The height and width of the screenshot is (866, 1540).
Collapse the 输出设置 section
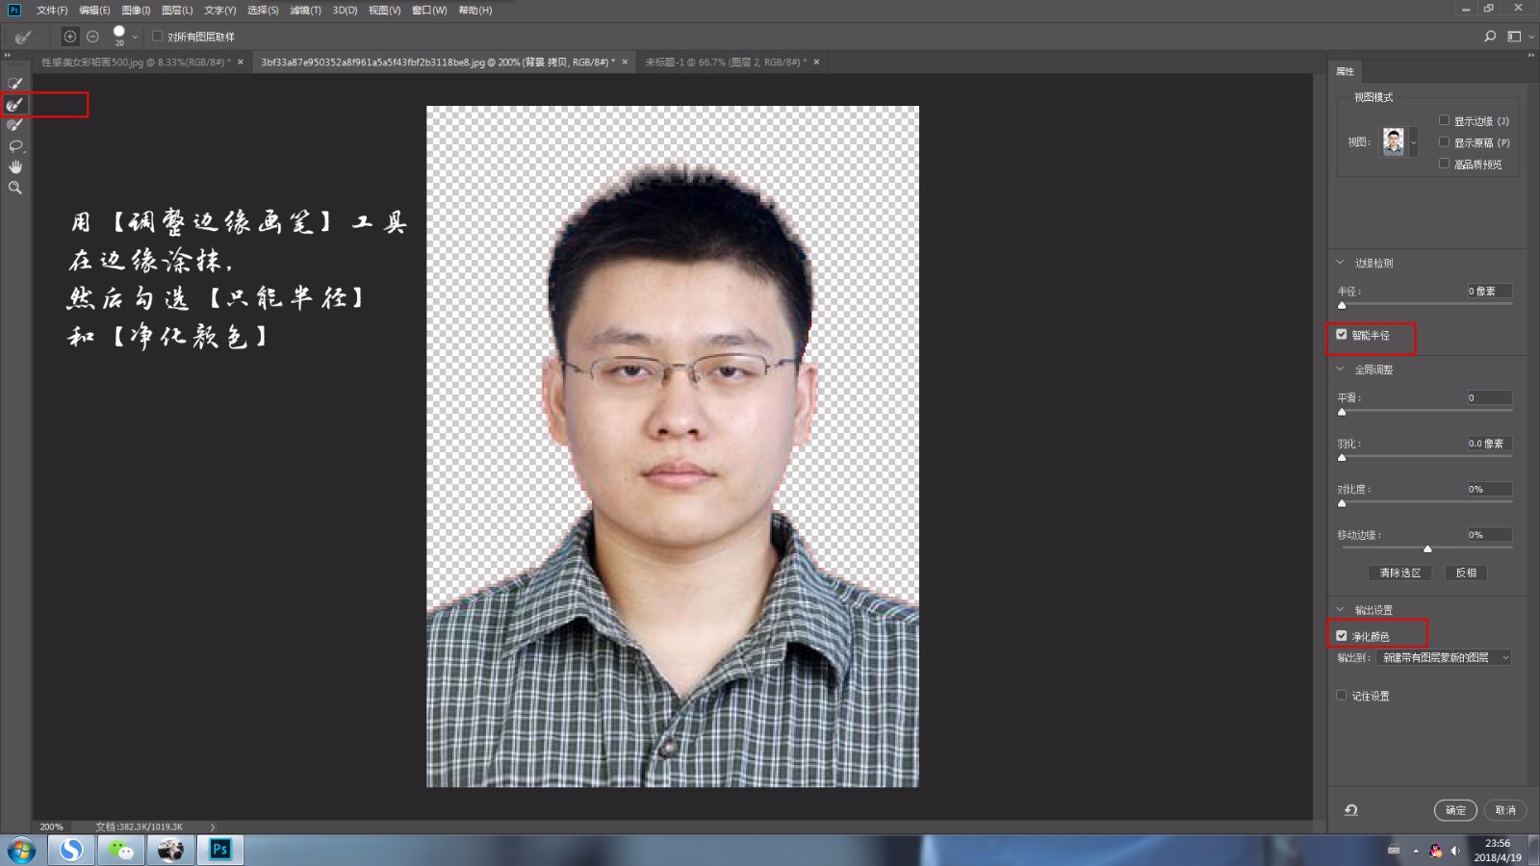click(1340, 609)
